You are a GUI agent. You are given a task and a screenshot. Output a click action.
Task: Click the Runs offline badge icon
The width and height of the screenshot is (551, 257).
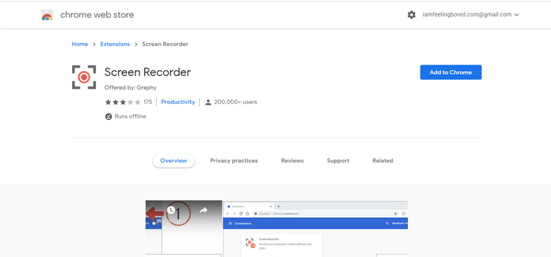coord(108,116)
